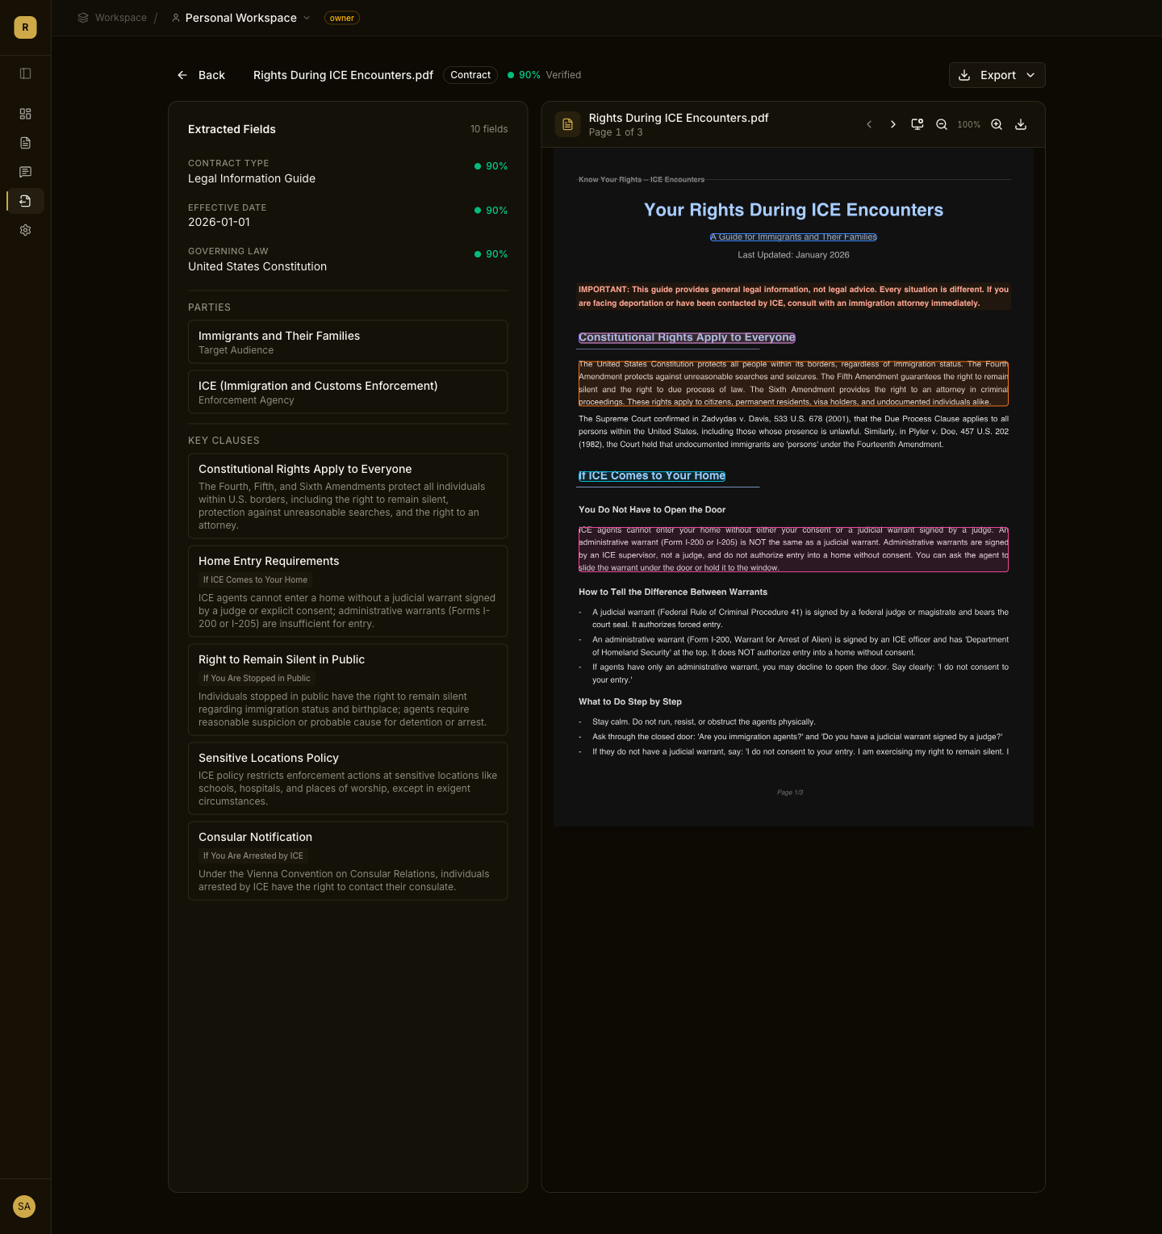Click the SA user avatar
The height and width of the screenshot is (1234, 1162).
24,1207
